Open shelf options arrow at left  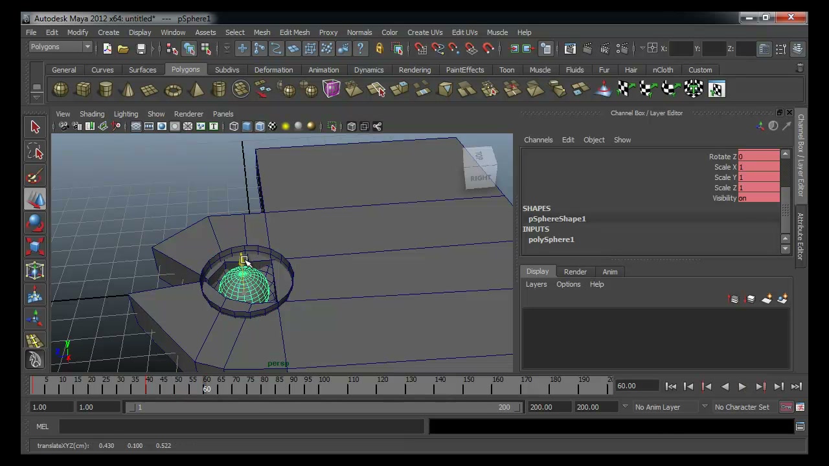pyautogui.click(x=37, y=98)
